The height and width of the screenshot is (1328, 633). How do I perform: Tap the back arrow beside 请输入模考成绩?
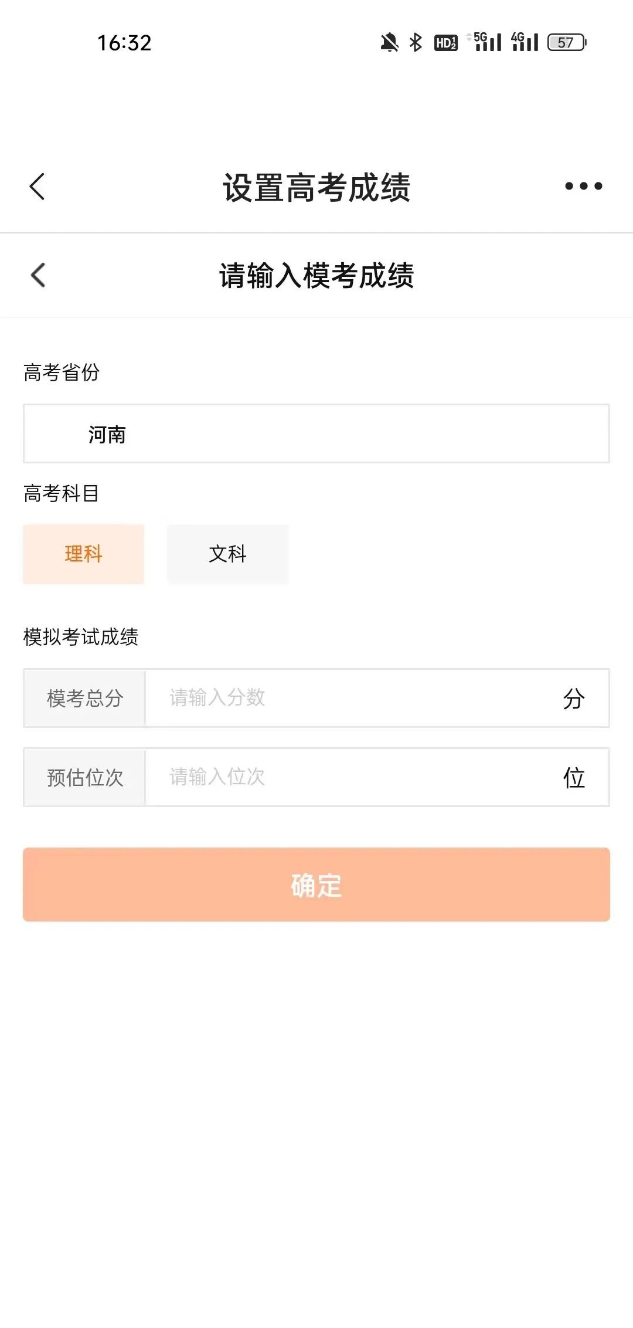pyautogui.click(x=38, y=275)
